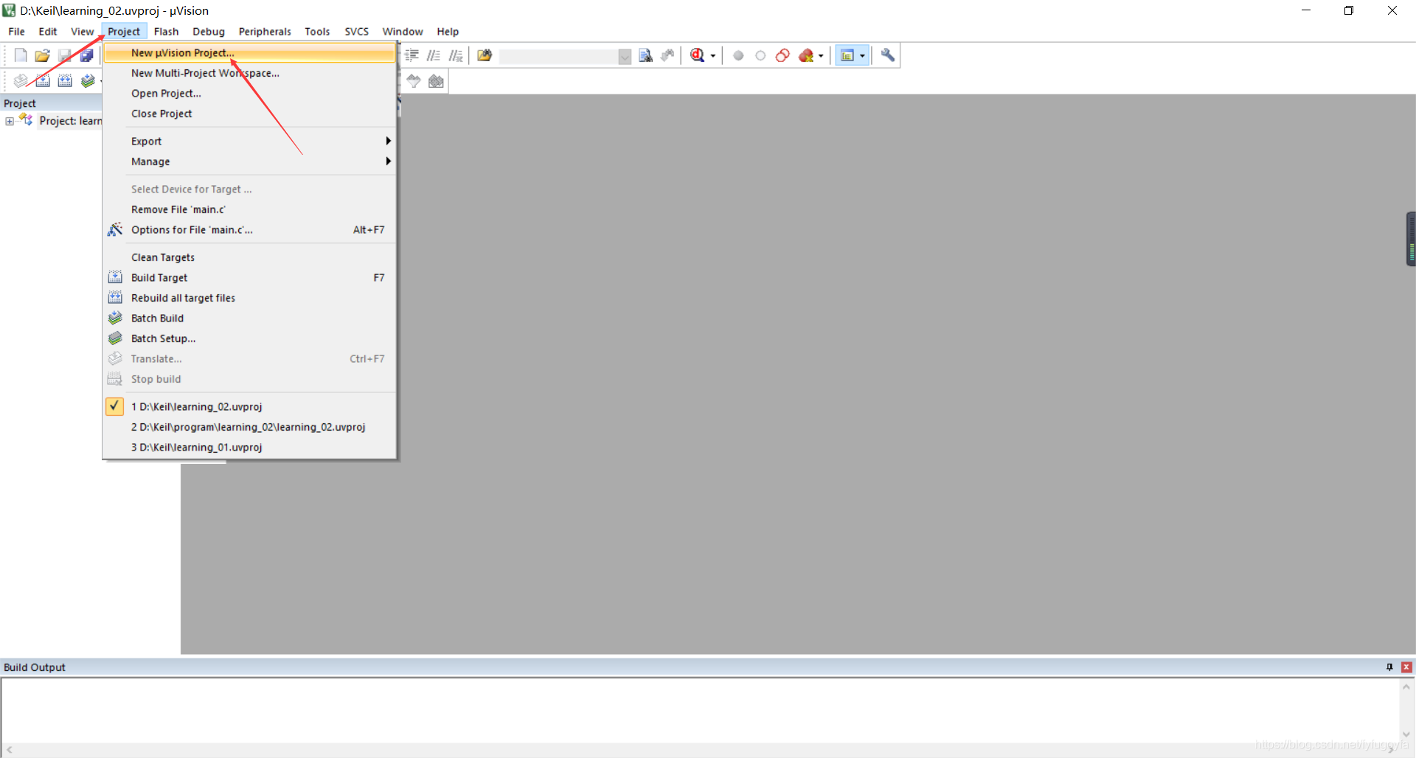1416x758 pixels.
Task: Click the Batch Setup menu icon
Action: click(x=115, y=338)
